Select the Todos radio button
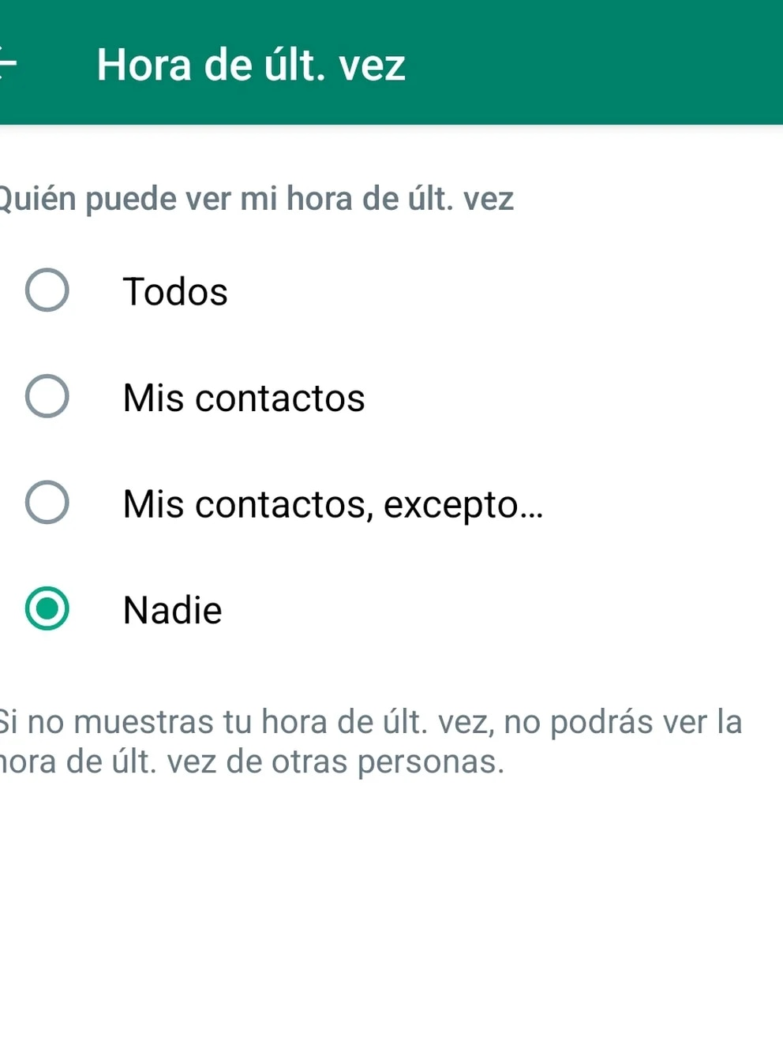This screenshot has width=783, height=1044. pyautogui.click(x=47, y=290)
